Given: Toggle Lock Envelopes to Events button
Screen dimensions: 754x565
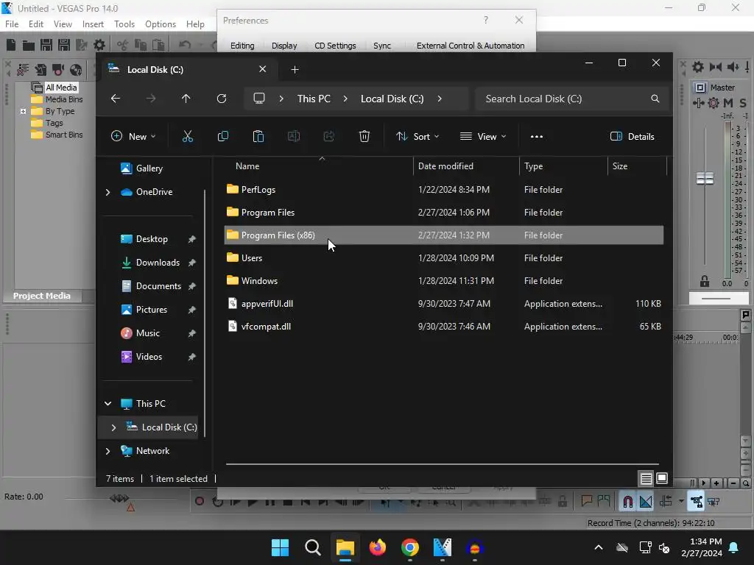Looking at the screenshot, I should point(696,502).
